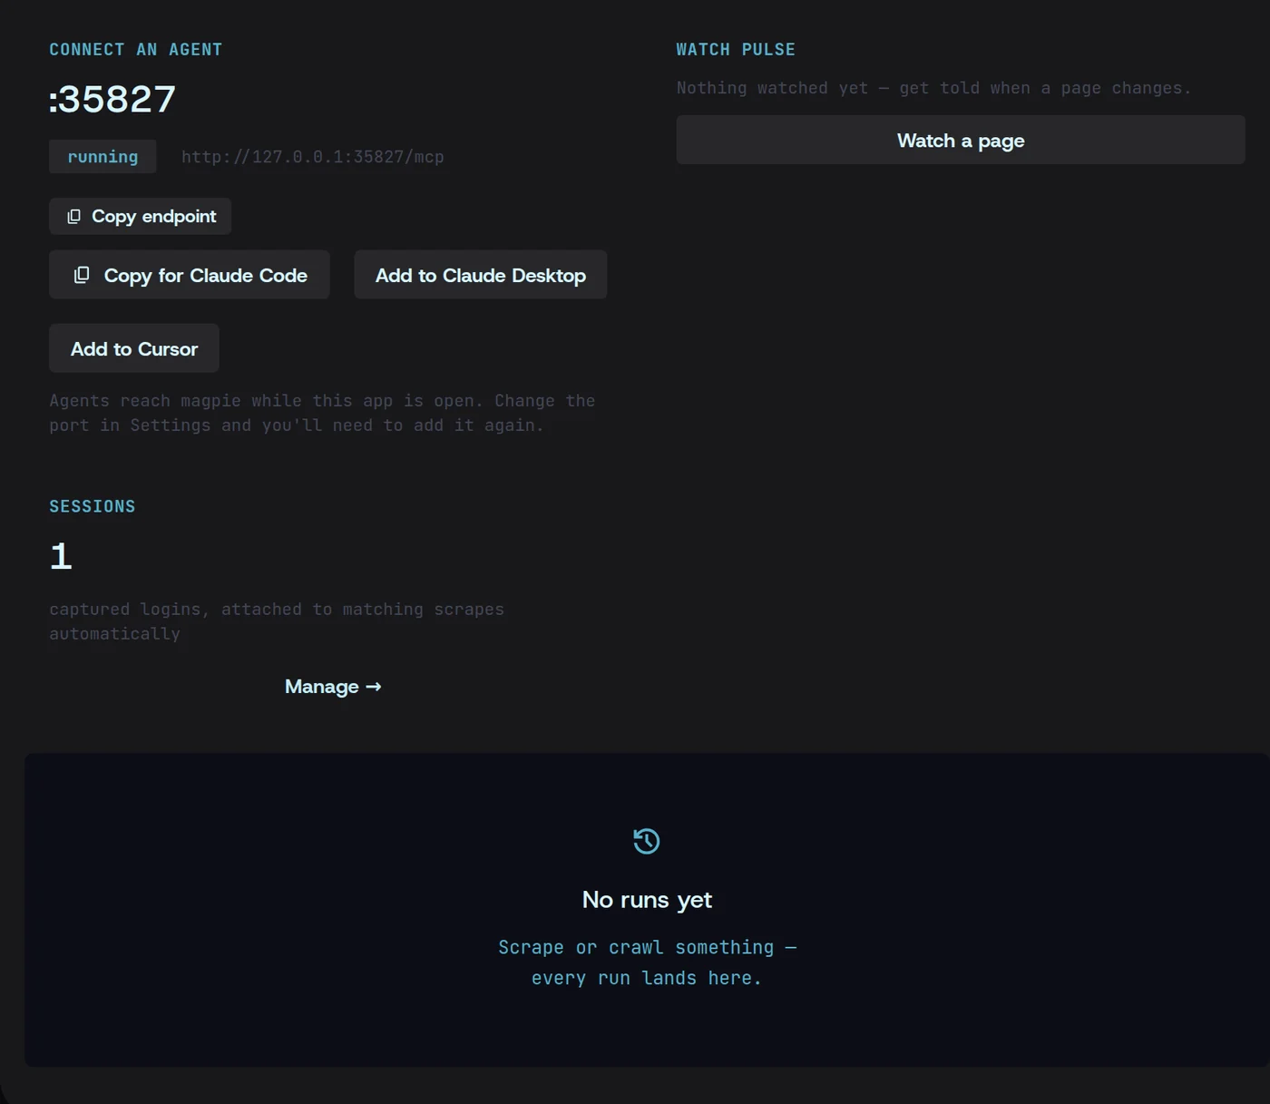This screenshot has width=1270, height=1104.
Task: Click the running status badge
Action: [103, 157]
